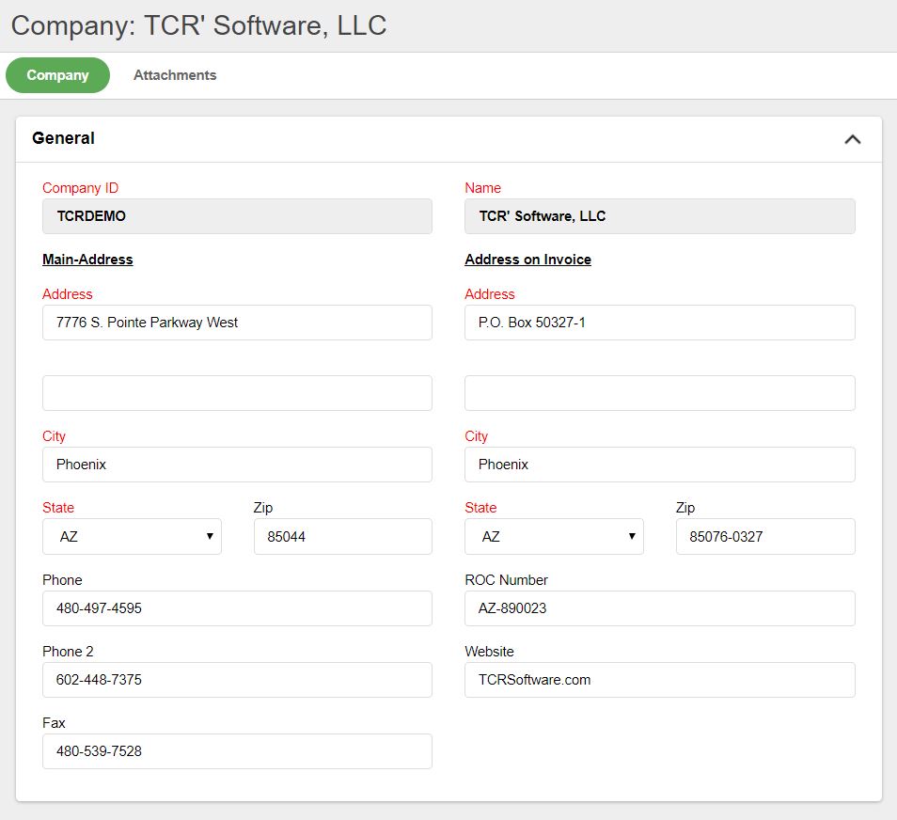Click empty second line of Main-Address
Screen dimensions: 897x820
click(x=237, y=393)
